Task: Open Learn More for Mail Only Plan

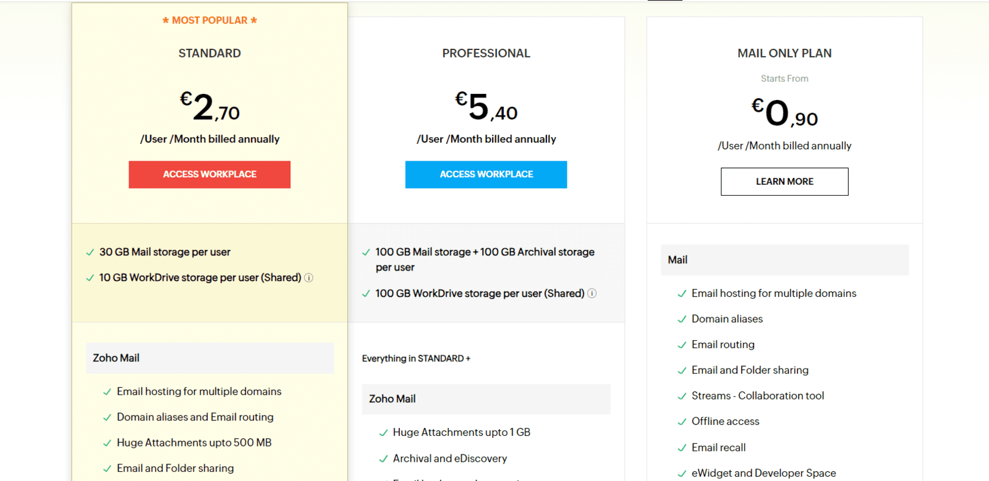Action: click(x=784, y=182)
